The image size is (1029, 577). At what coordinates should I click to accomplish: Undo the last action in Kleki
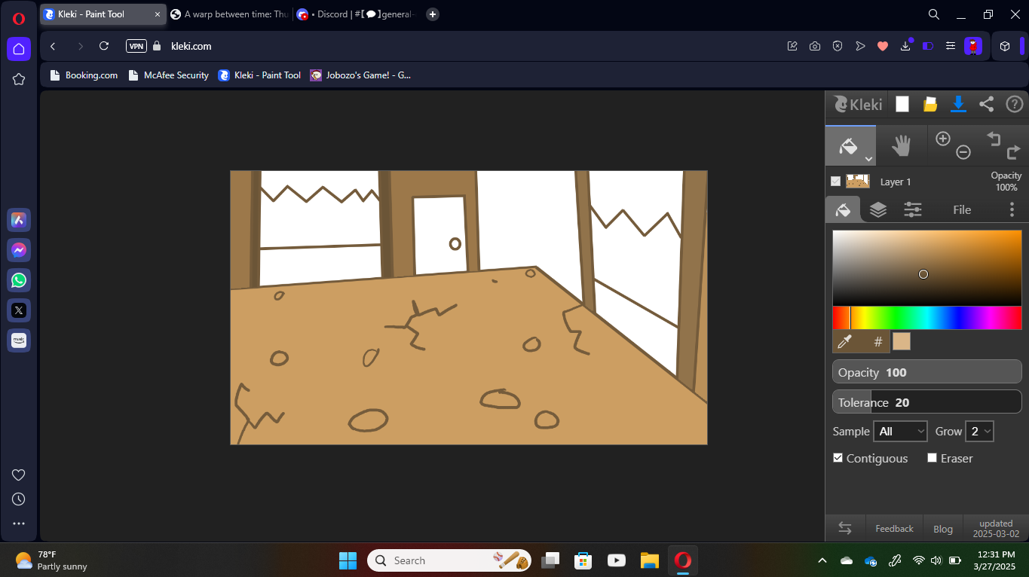pyautogui.click(x=994, y=138)
